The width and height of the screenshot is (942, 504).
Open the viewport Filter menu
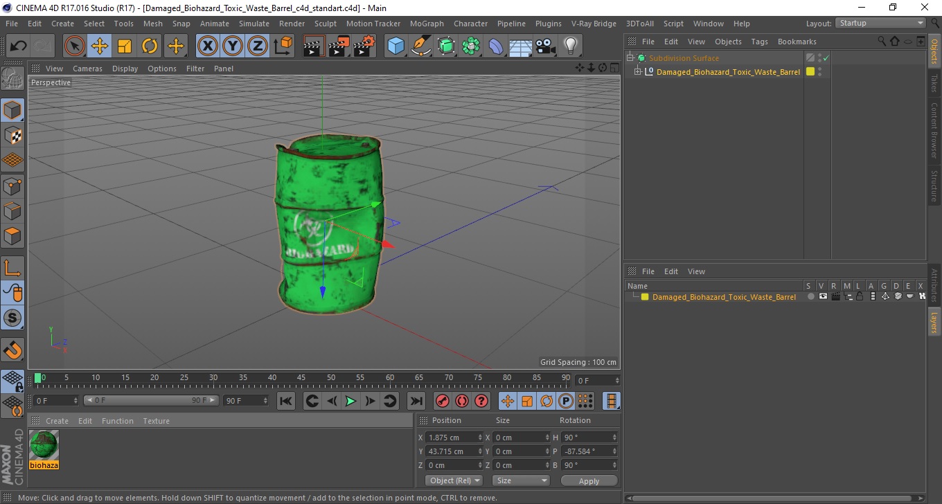[x=195, y=69]
